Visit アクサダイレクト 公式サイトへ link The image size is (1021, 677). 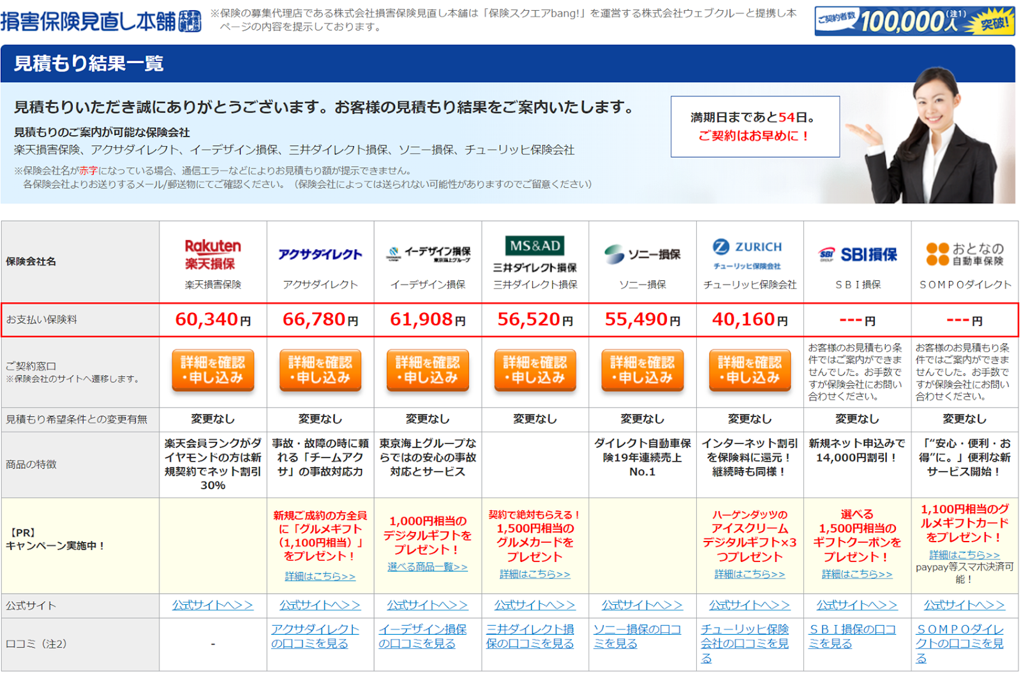pyautogui.click(x=320, y=605)
